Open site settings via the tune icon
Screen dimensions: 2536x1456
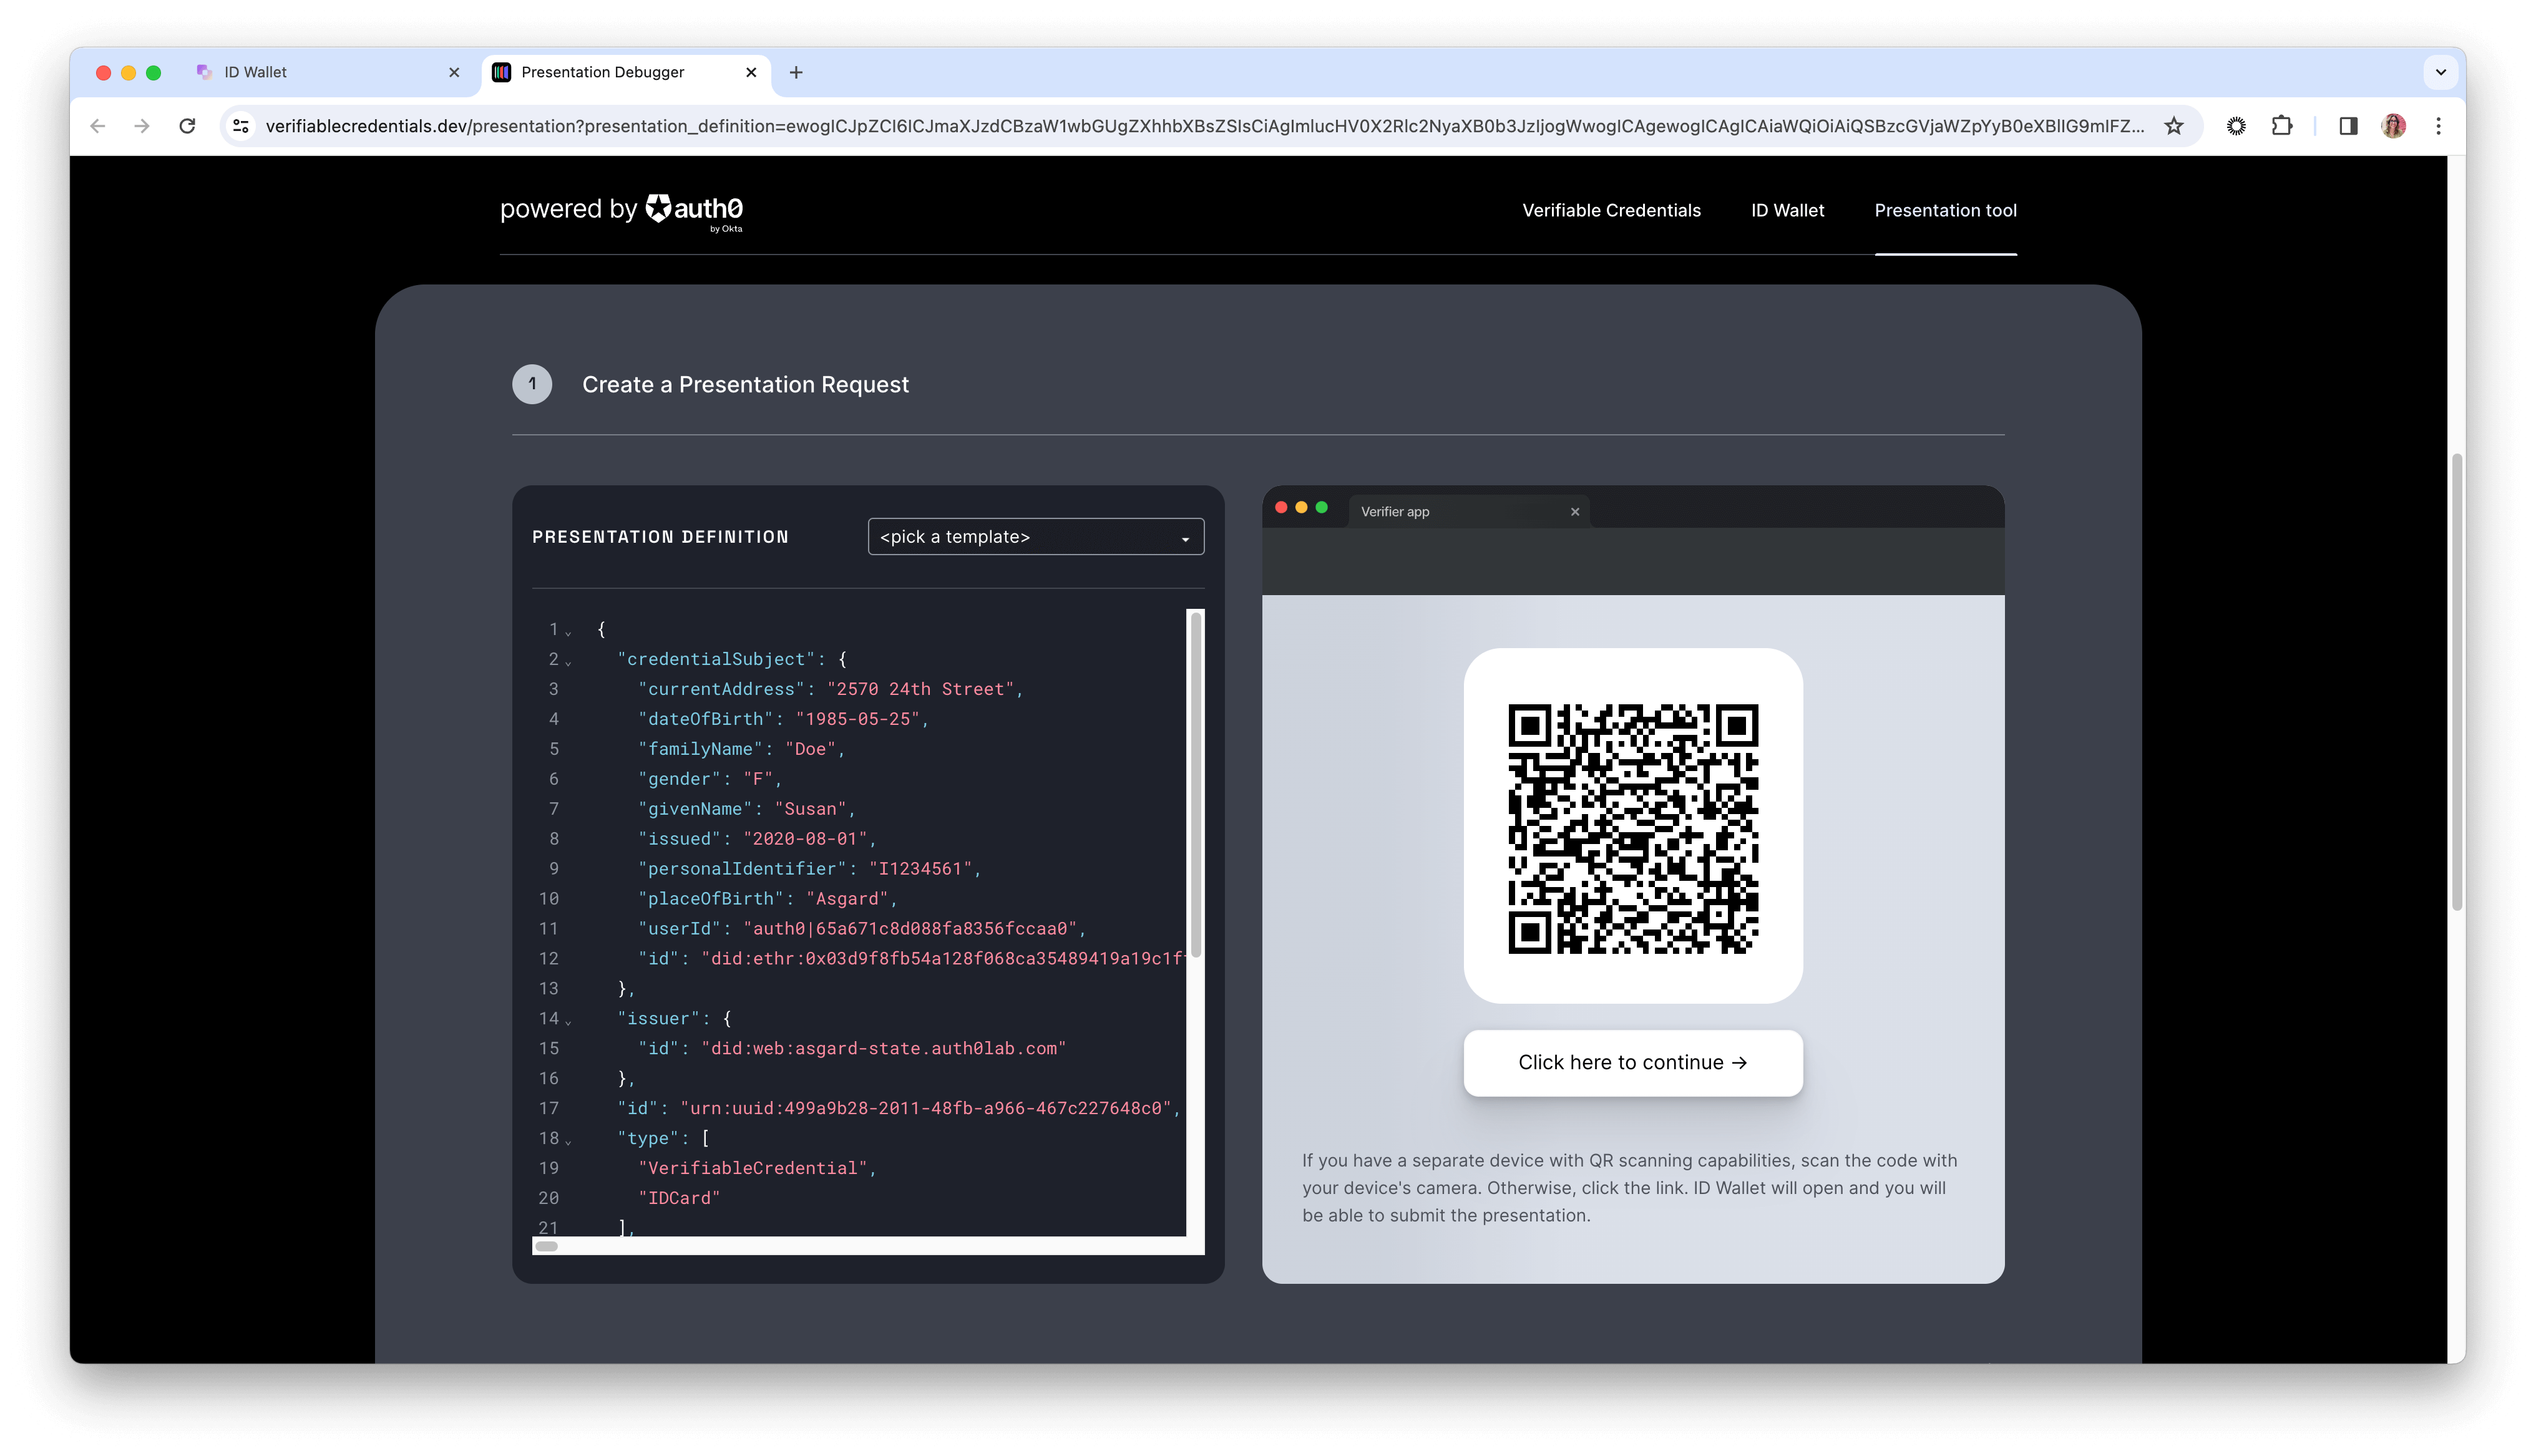(x=240, y=125)
